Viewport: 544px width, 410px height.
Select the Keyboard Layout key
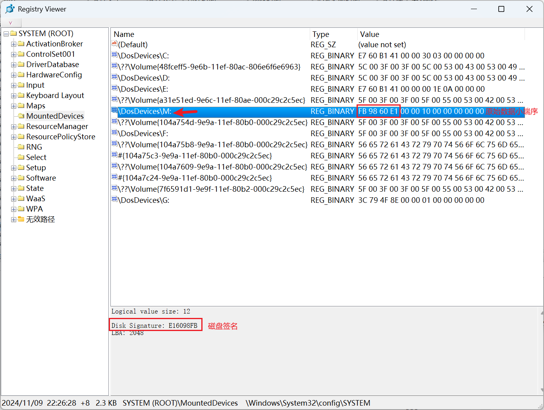point(55,95)
